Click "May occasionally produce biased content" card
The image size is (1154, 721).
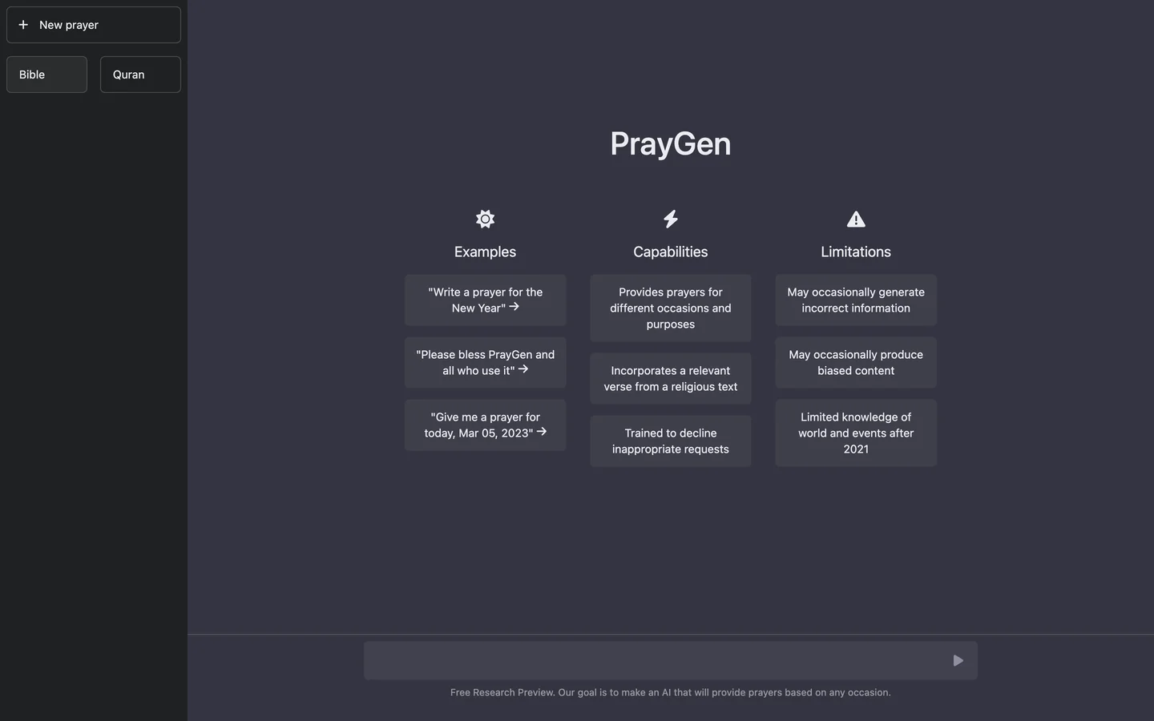click(x=856, y=363)
